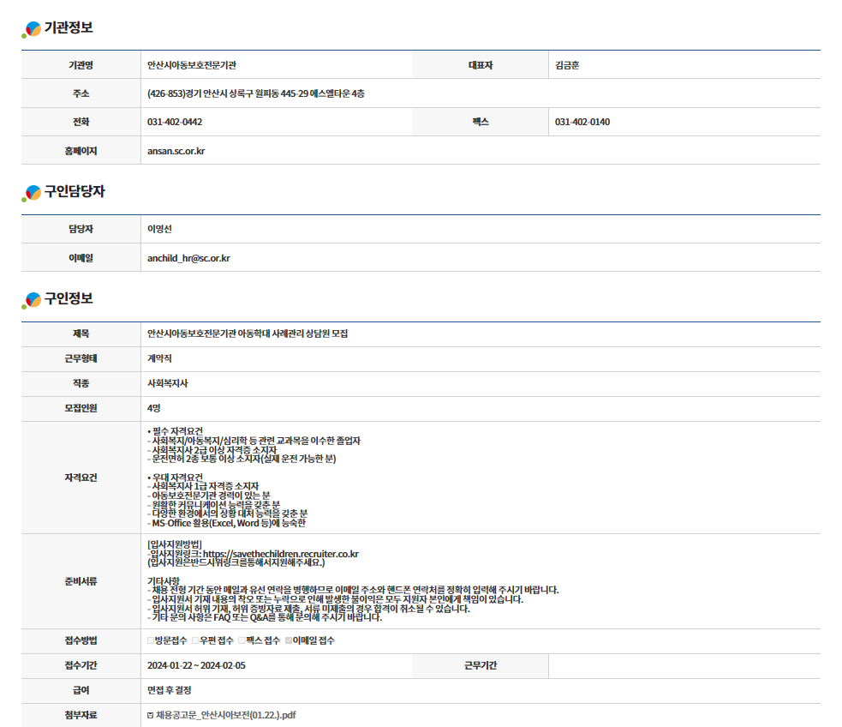Click the 근무형태 label cell
Viewport: 842px width, 727px height.
[81, 358]
